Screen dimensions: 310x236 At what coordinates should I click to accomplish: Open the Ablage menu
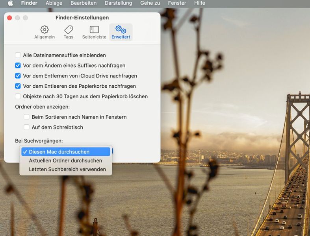54,3
